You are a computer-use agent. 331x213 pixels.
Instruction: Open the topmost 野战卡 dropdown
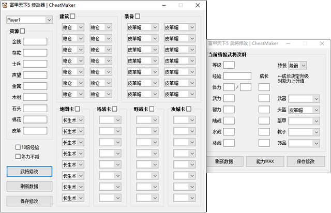[x=147, y=120]
